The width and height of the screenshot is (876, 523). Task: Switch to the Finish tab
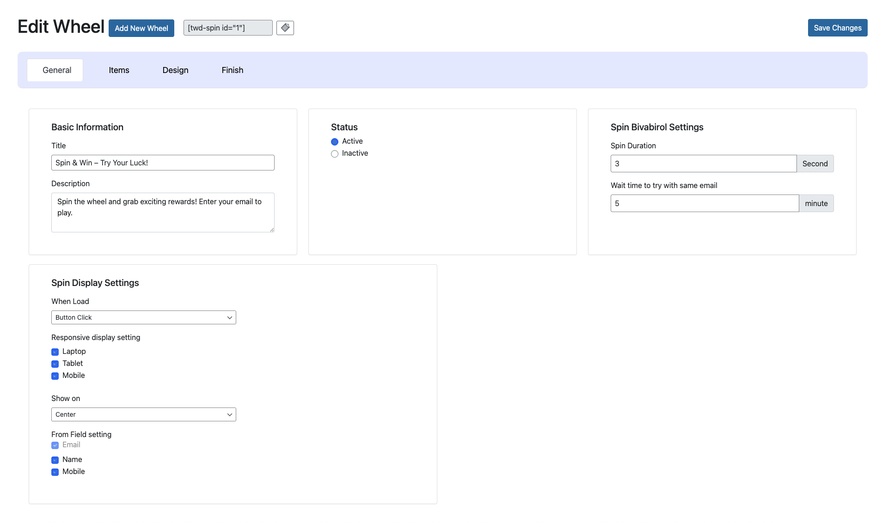pos(232,70)
